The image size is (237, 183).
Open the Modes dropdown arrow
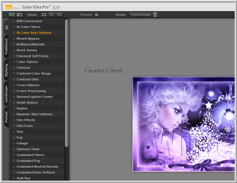[x=155, y=15]
